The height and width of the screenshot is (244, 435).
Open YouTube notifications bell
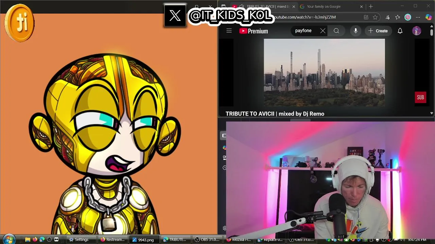click(x=400, y=31)
